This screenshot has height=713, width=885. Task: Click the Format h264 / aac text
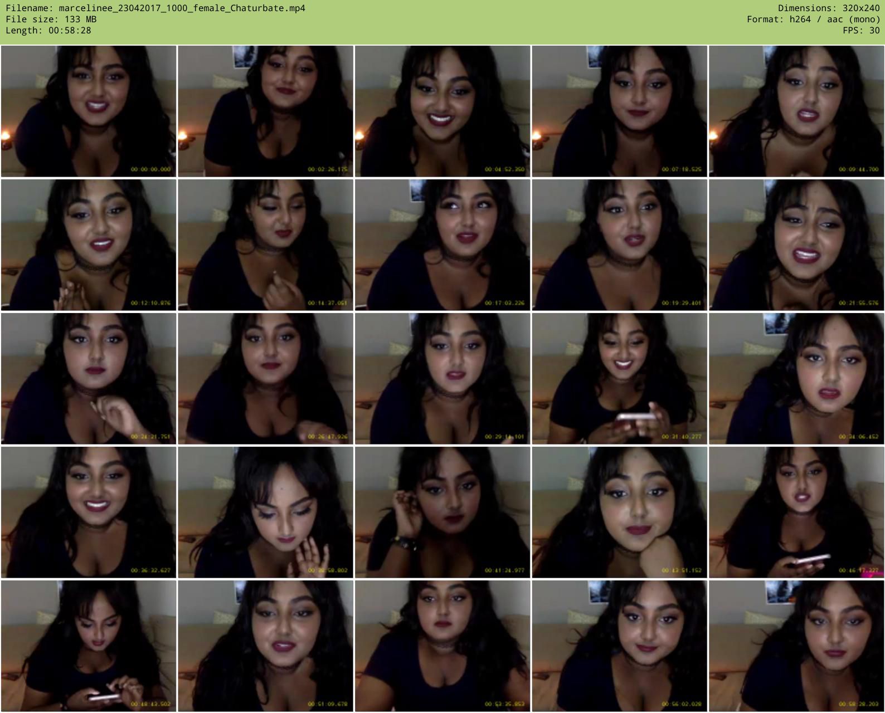point(813,19)
